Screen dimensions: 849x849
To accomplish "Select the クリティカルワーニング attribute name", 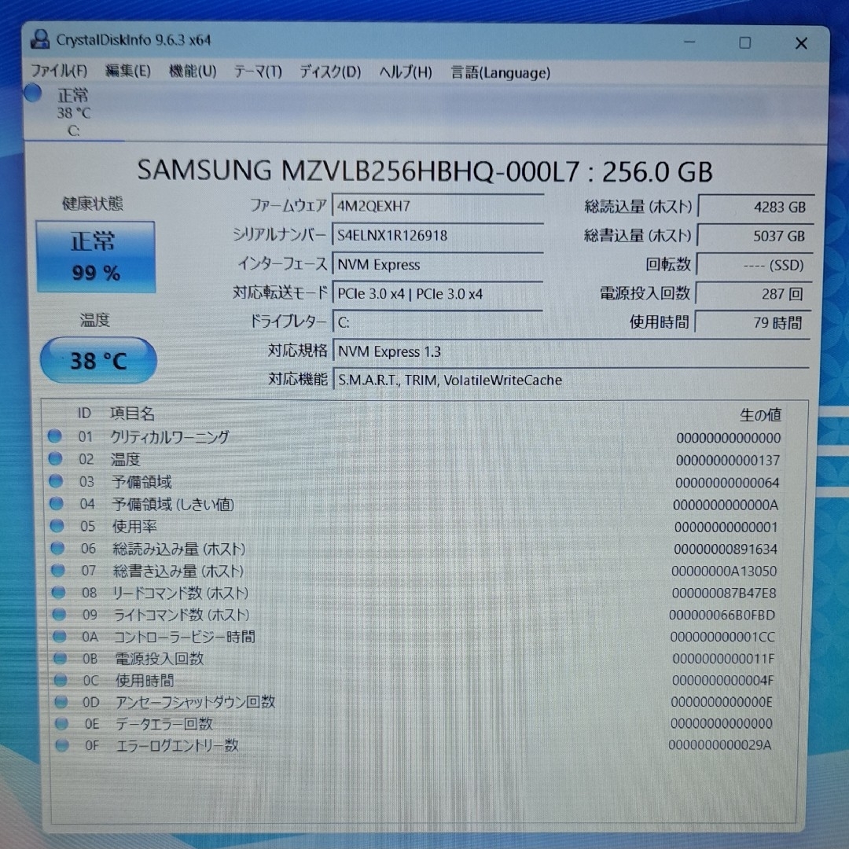I will pos(170,437).
